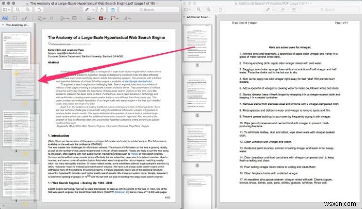Select page 1 thumbnail in Additional Search sidebar
362x209 pixels.
click(198, 43)
